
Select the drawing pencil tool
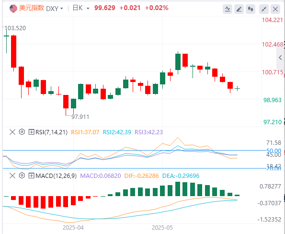(x=239, y=9)
